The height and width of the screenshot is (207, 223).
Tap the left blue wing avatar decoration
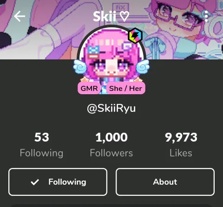pyautogui.click(x=80, y=67)
